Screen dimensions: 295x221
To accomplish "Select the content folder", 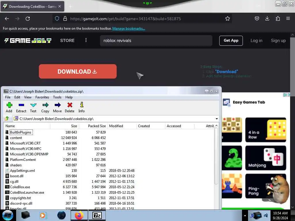I will point(16,138).
